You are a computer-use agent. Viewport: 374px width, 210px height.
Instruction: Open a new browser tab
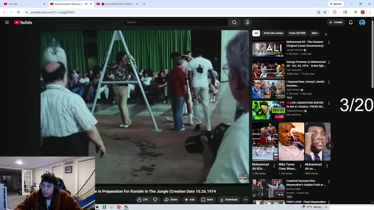144,4
